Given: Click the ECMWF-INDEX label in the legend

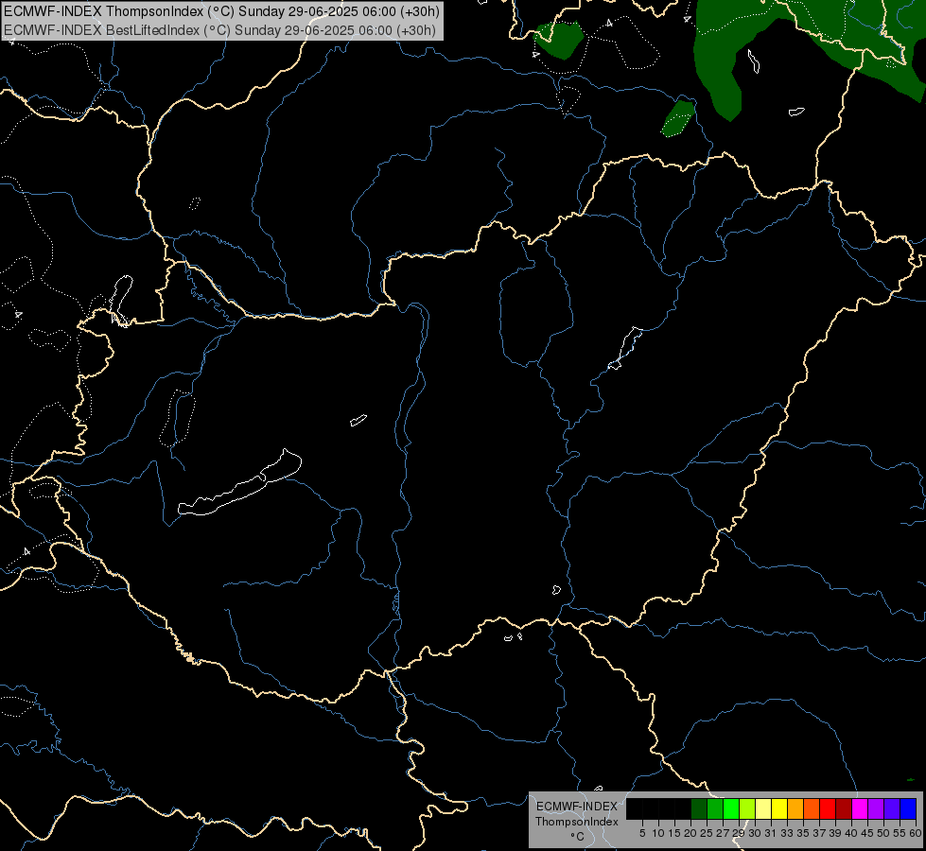Looking at the screenshot, I should click(x=576, y=807).
